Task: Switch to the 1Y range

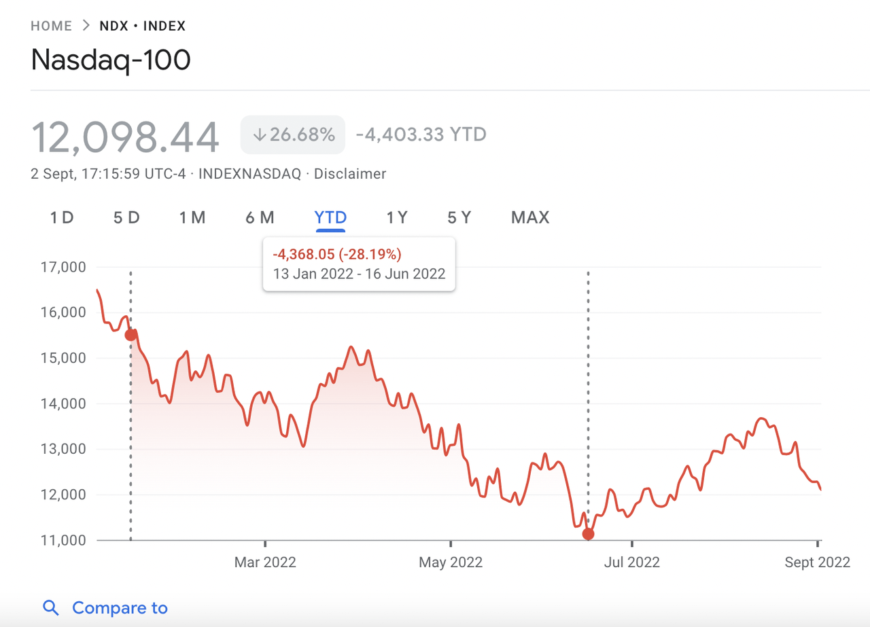Action: pos(397,218)
